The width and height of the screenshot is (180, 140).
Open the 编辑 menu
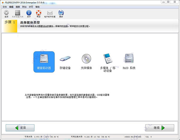coord(11,7)
